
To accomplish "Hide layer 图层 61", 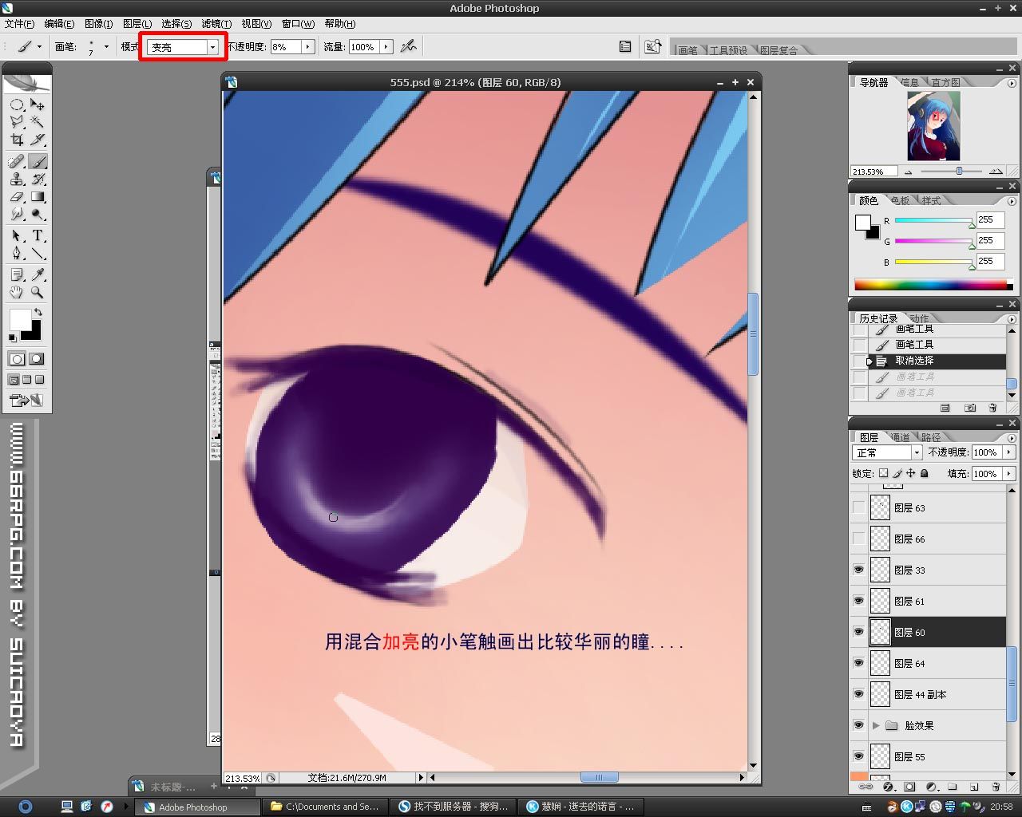I will (858, 601).
